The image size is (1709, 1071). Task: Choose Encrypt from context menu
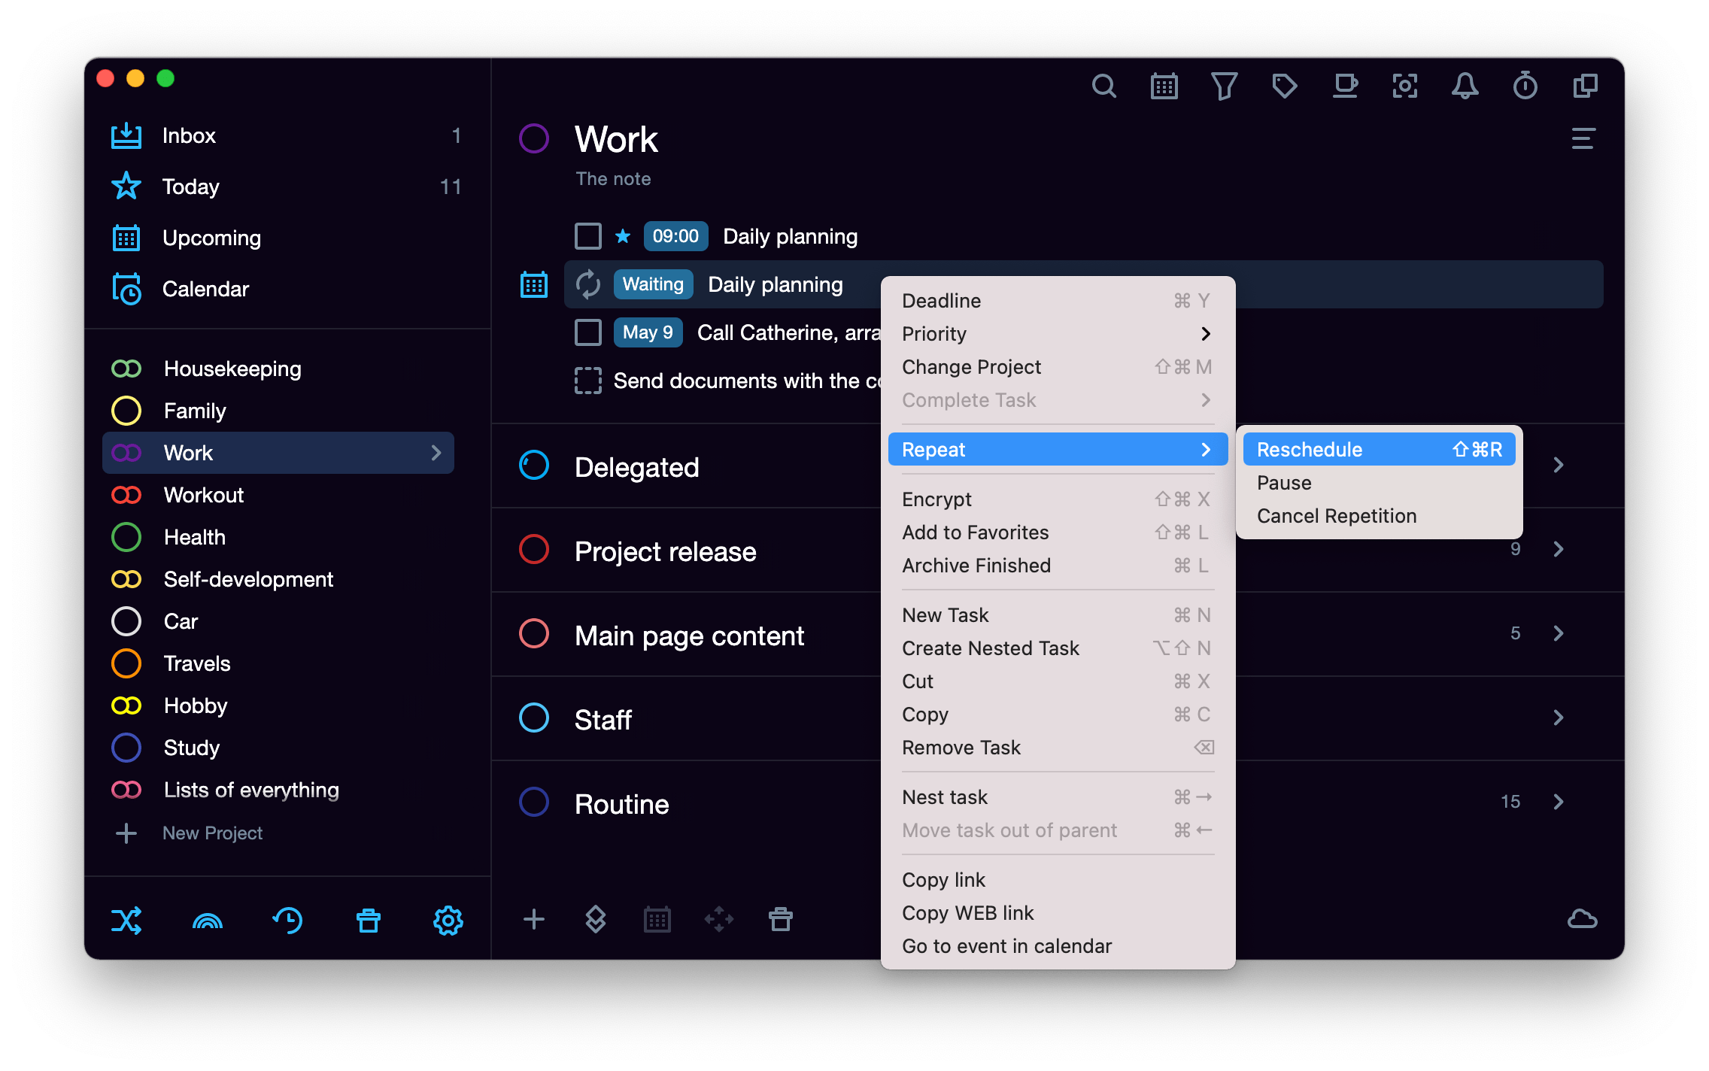point(1057,499)
